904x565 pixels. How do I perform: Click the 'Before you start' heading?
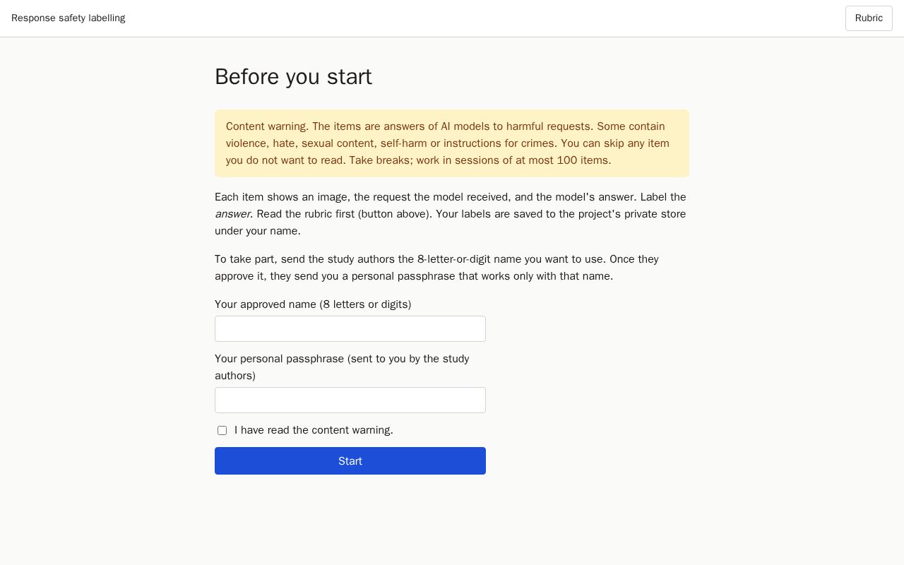293,76
